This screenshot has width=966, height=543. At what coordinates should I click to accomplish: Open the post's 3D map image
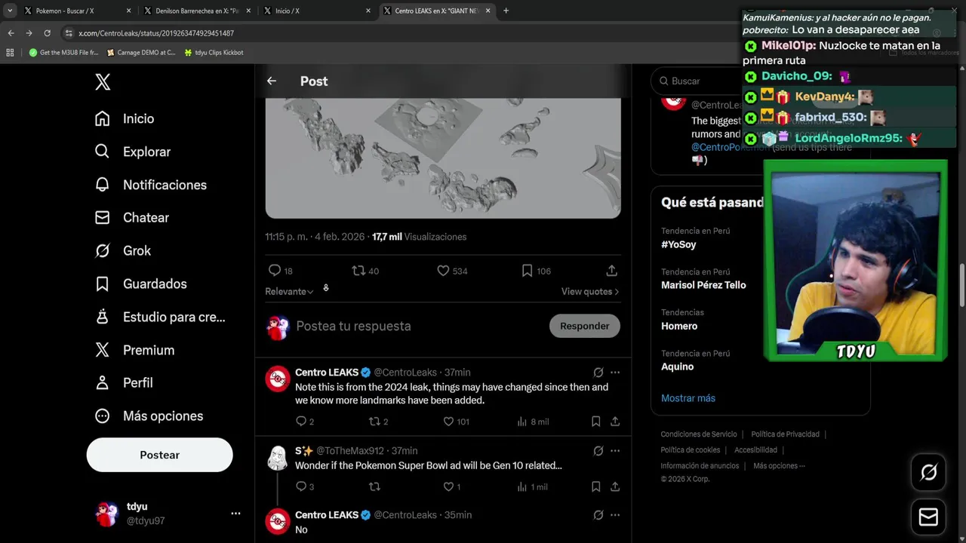(443, 158)
